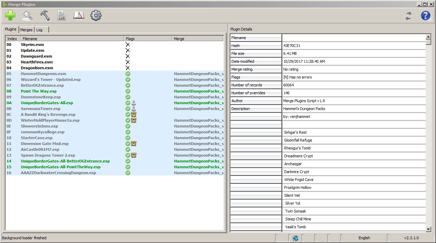The height and width of the screenshot is (243, 436).
Task: Click the details scrollbar down arrow
Action: [x=428, y=229]
